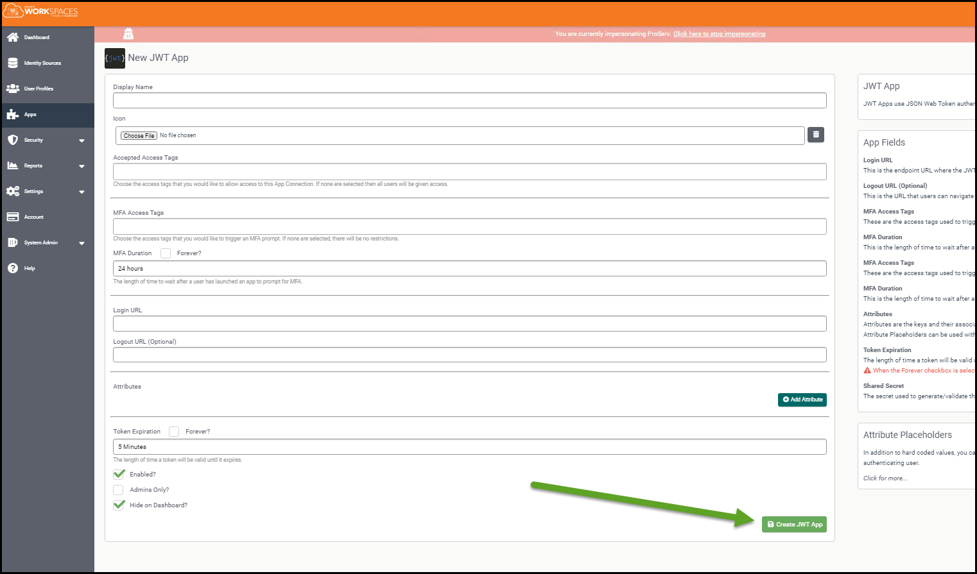Expand the System Admin arrow
Viewport: 977px width, 574px height.
[82, 243]
